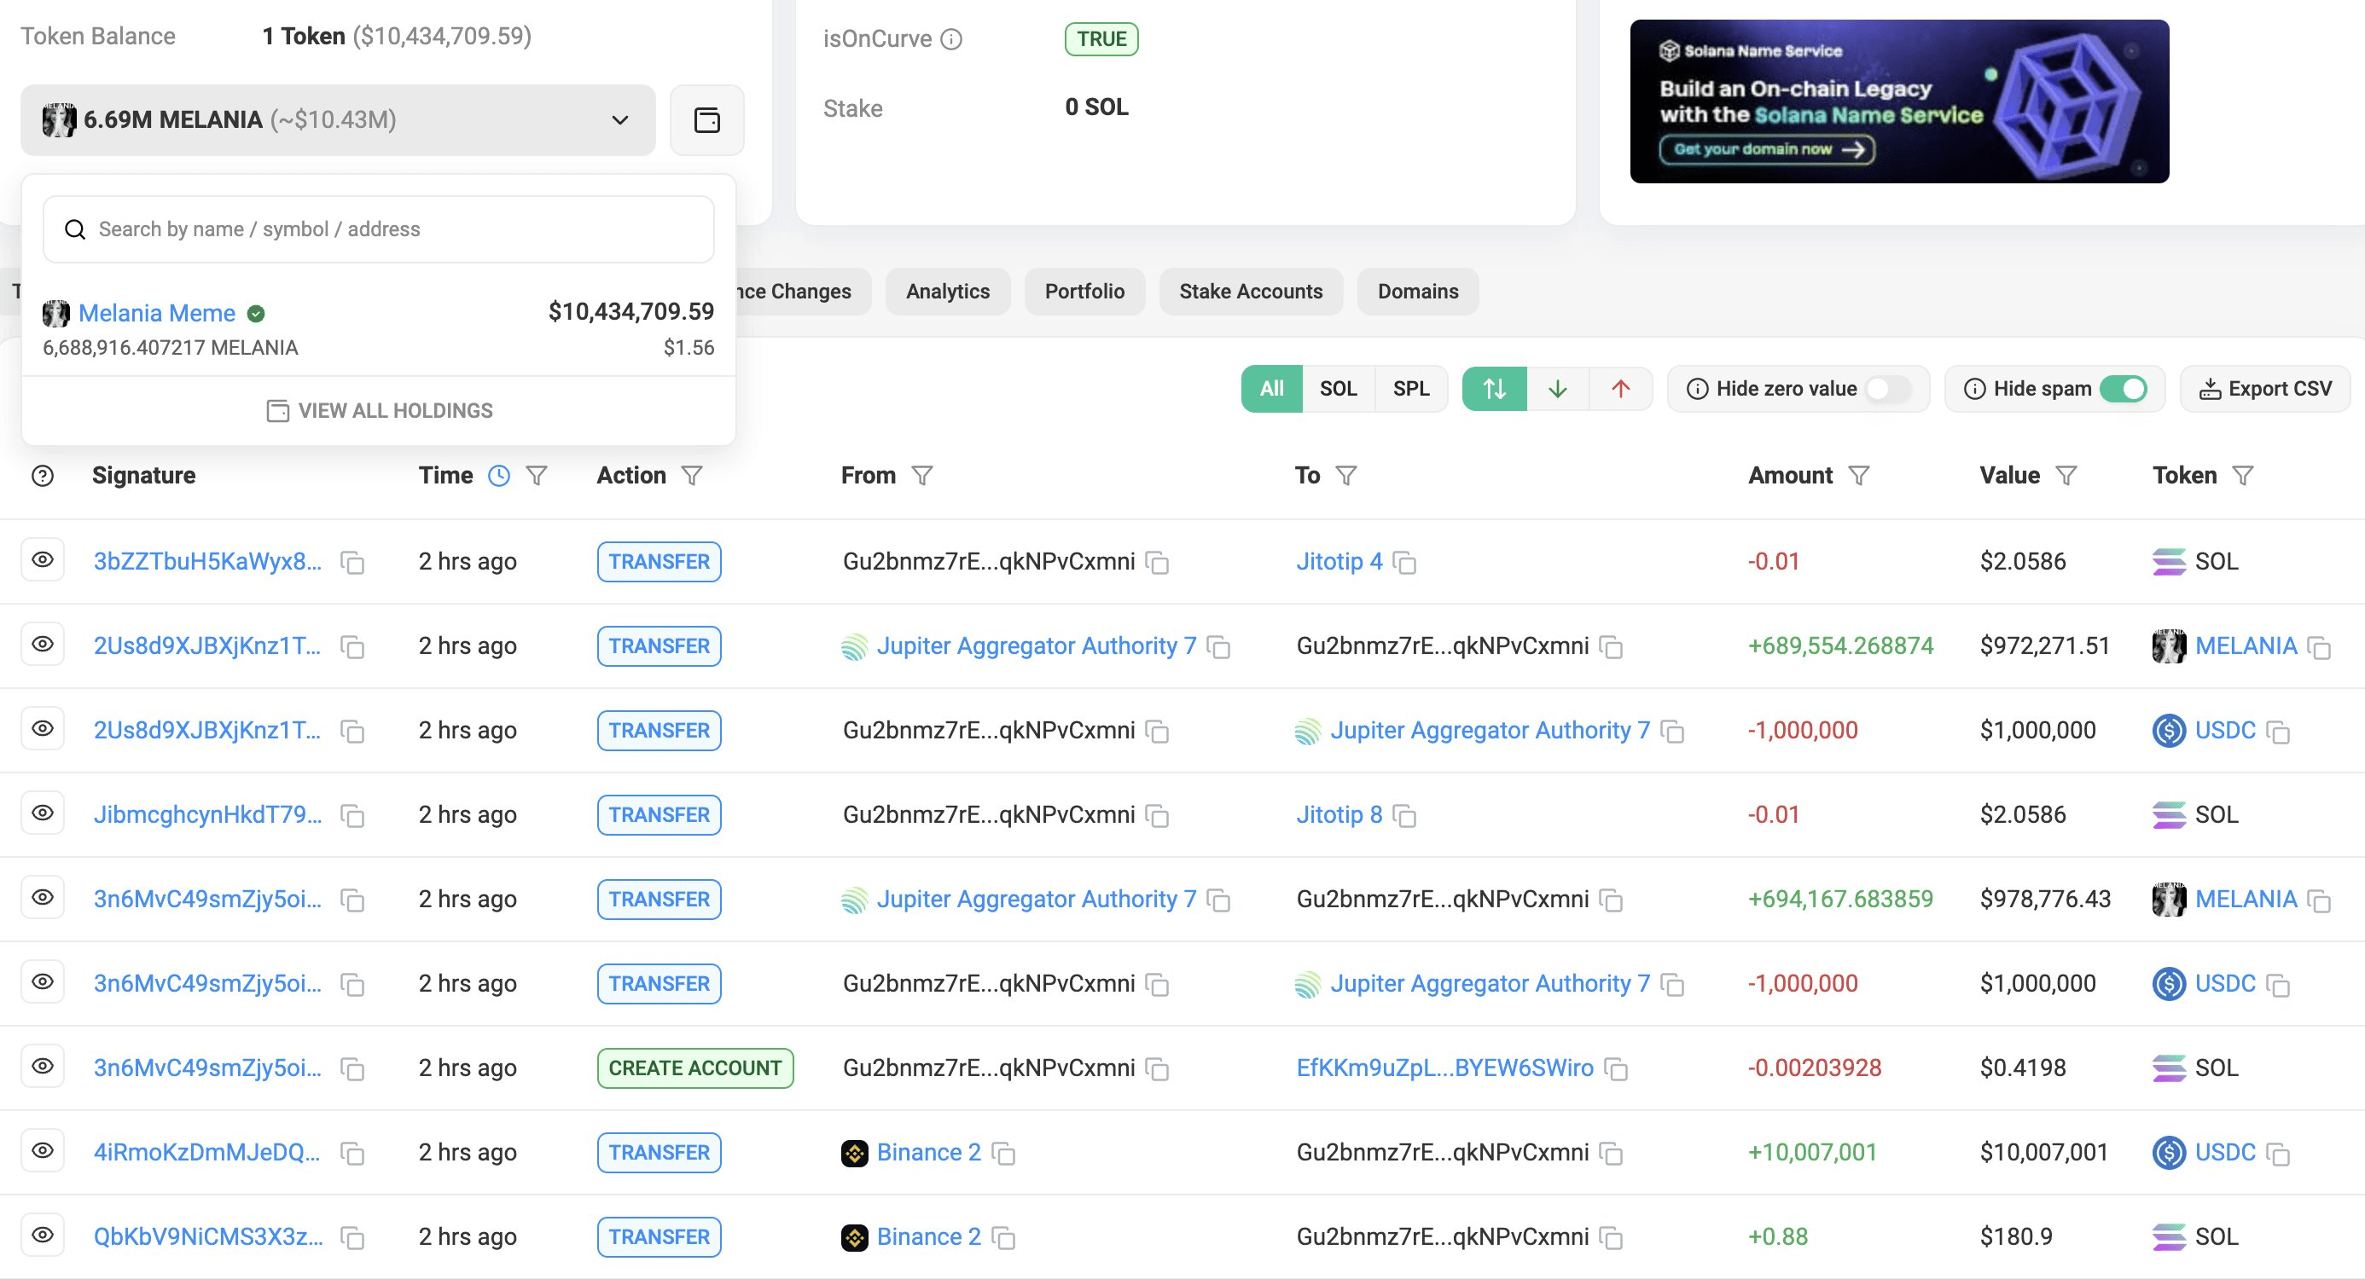The height and width of the screenshot is (1279, 2365).
Task: Click the filter icon on the Amount column
Action: [1858, 475]
